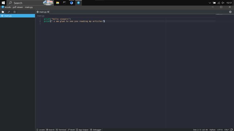Show the App Output panel
This screenshot has width=234, height=131.
click(x=82, y=130)
